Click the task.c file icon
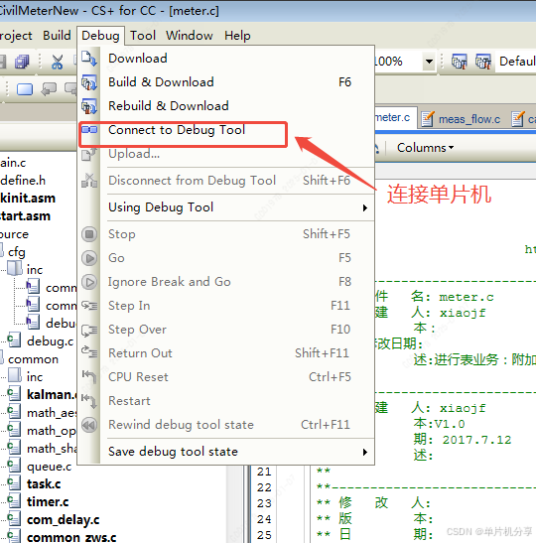536x543 pixels. point(14,482)
